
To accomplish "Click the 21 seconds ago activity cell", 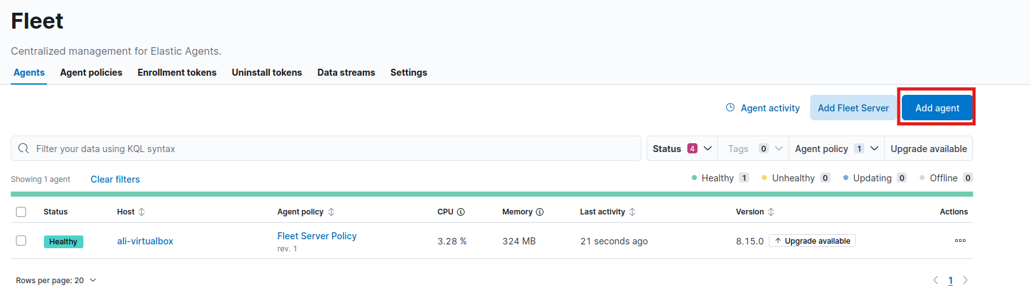I will point(614,241).
